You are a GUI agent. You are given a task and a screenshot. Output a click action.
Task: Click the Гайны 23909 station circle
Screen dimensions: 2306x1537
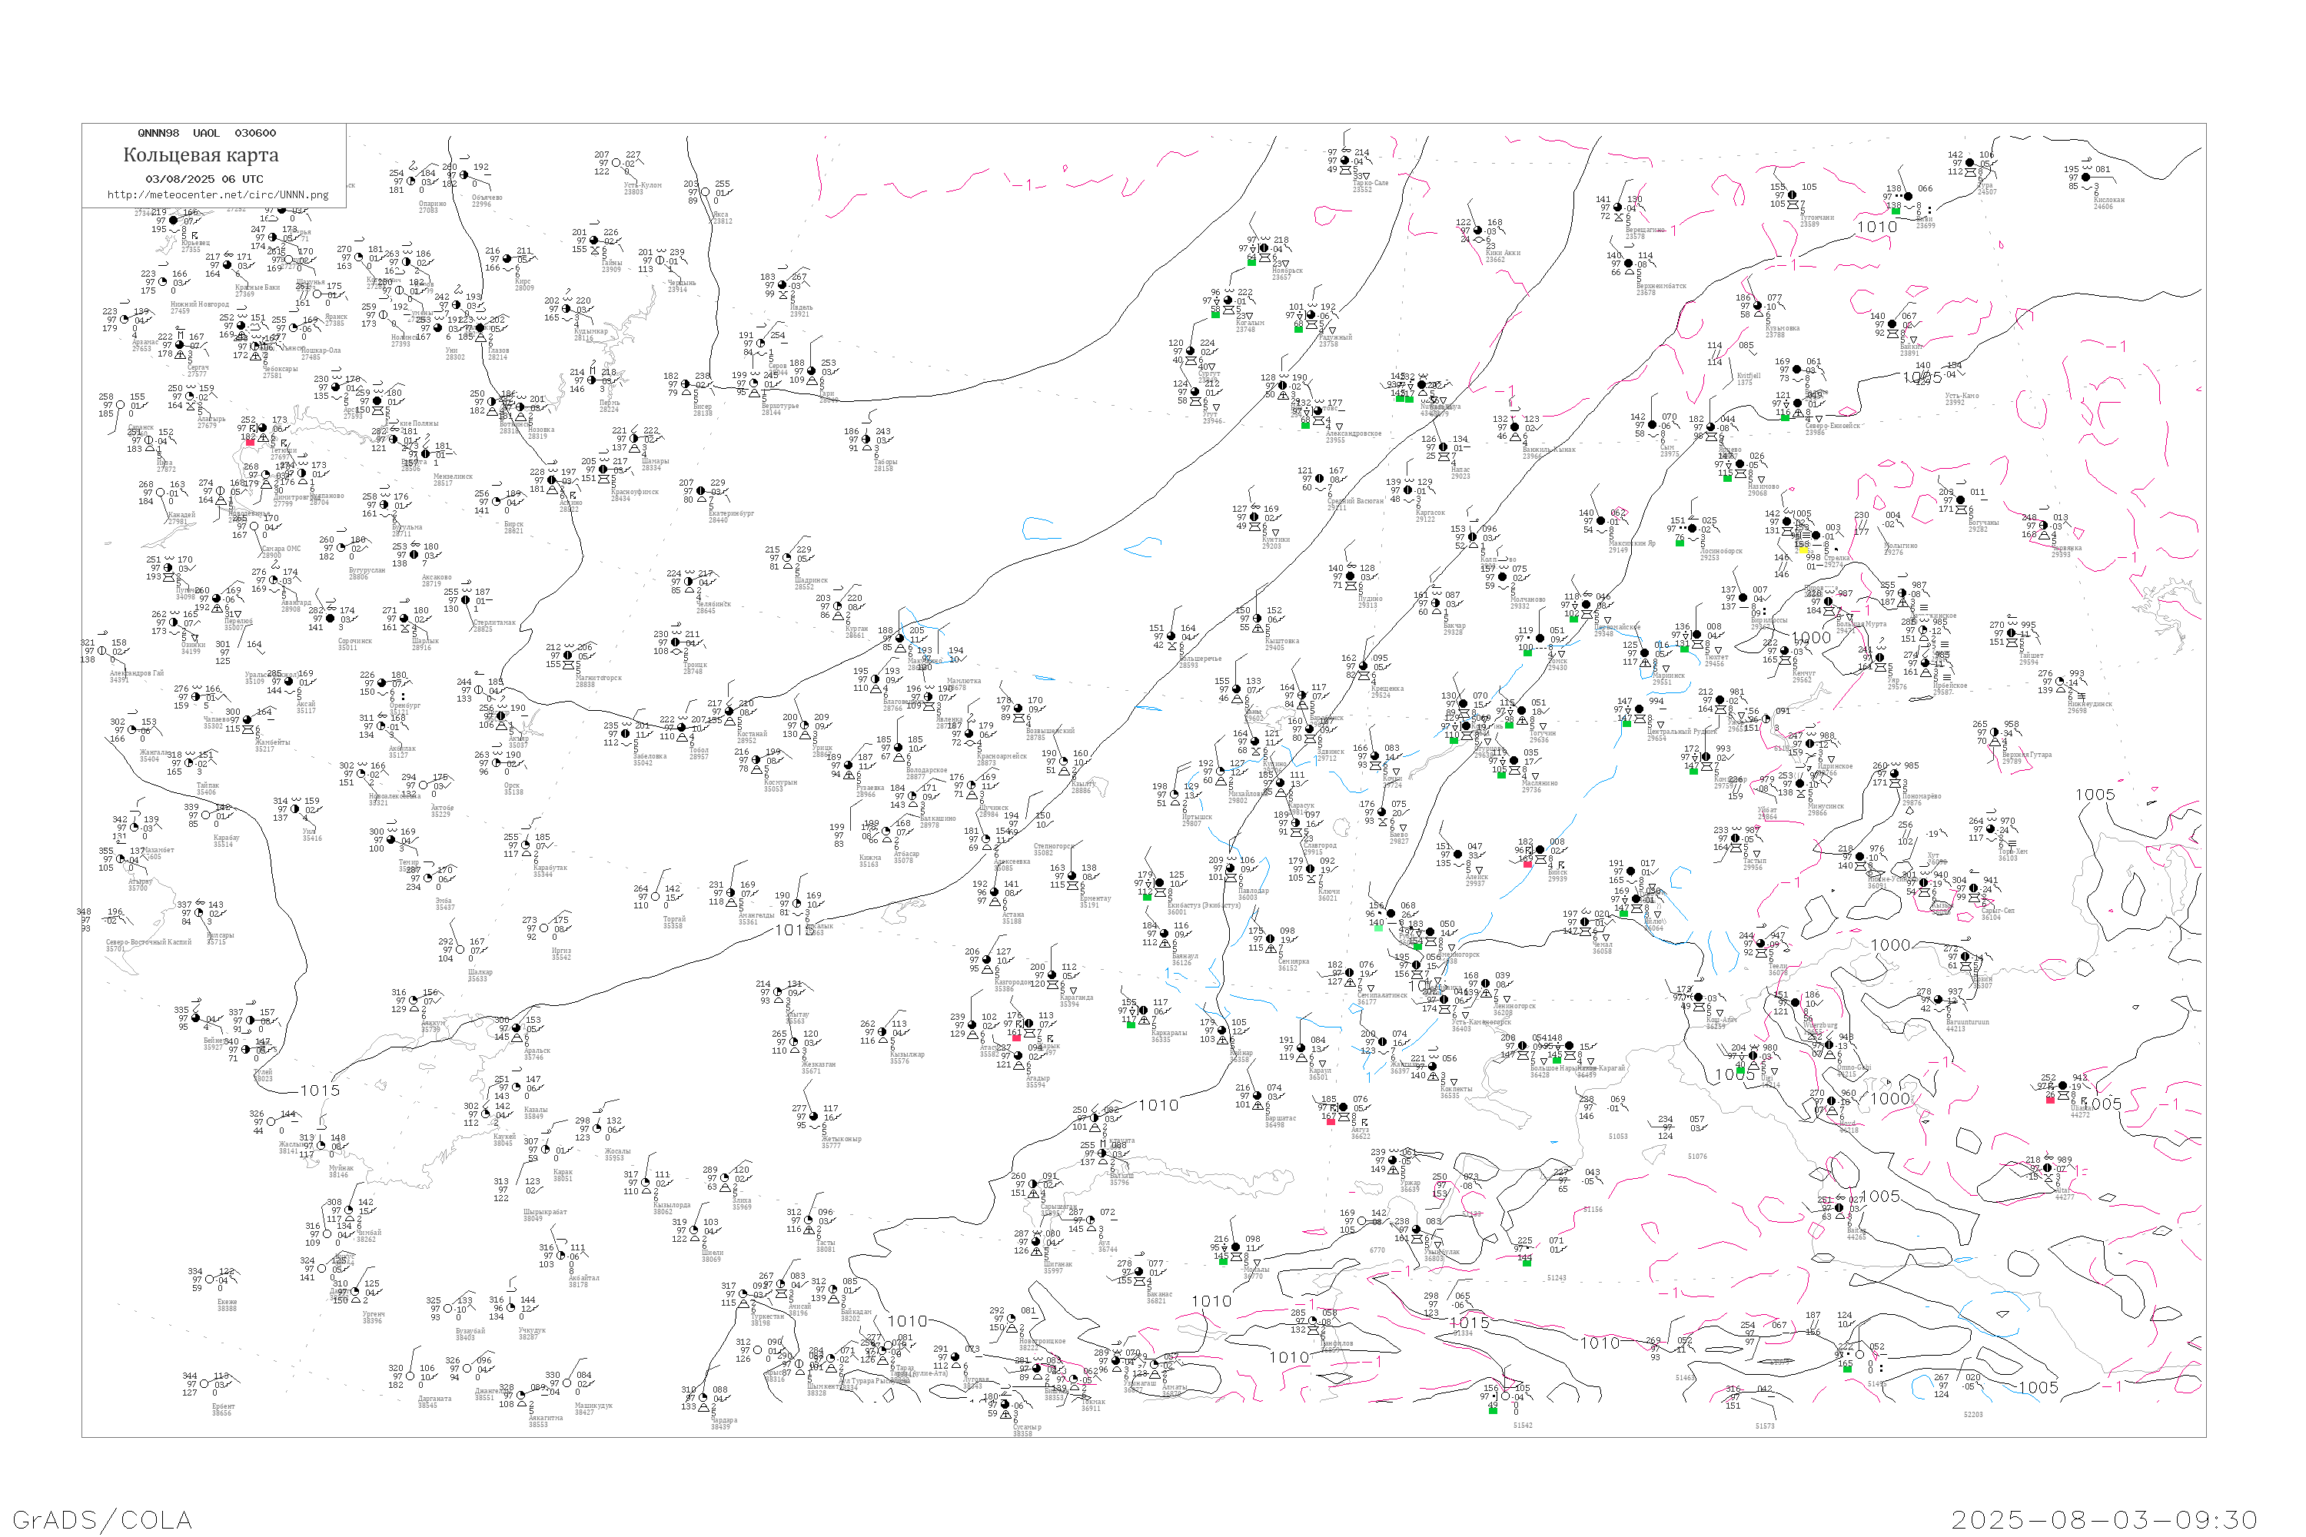coord(594,241)
